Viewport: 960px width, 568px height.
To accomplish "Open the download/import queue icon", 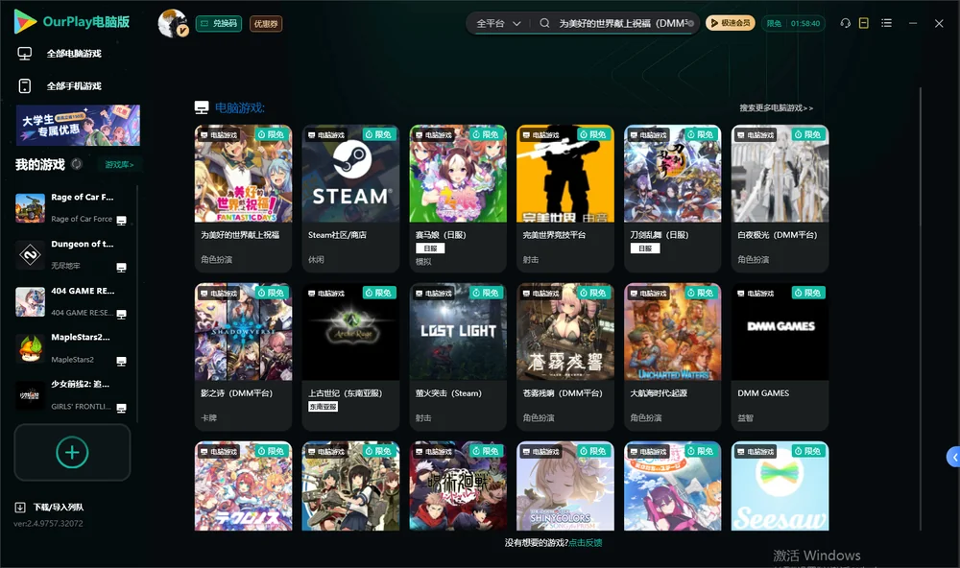I will pyautogui.click(x=20, y=508).
